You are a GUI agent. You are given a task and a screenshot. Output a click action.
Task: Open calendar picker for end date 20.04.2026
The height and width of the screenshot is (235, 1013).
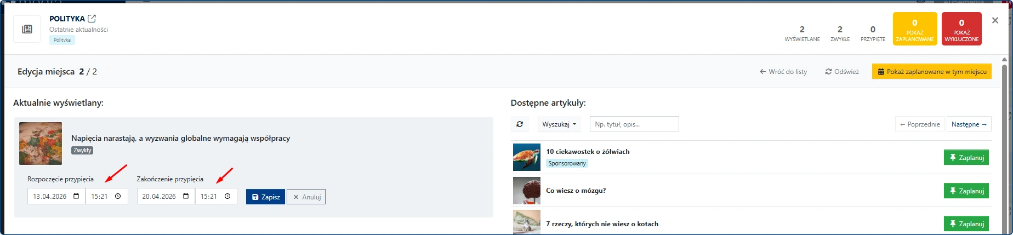pos(186,196)
